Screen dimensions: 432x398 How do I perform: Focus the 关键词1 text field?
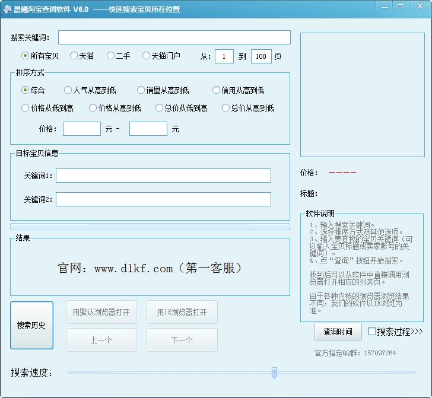pyautogui.click(x=163, y=176)
